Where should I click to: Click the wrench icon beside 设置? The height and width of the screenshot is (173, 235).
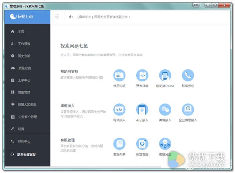(13, 128)
